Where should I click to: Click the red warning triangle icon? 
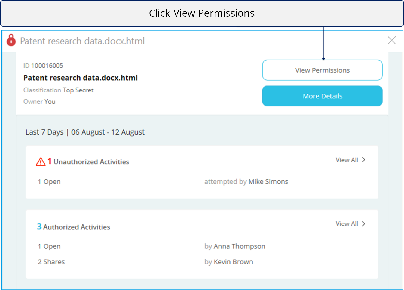[41, 162]
